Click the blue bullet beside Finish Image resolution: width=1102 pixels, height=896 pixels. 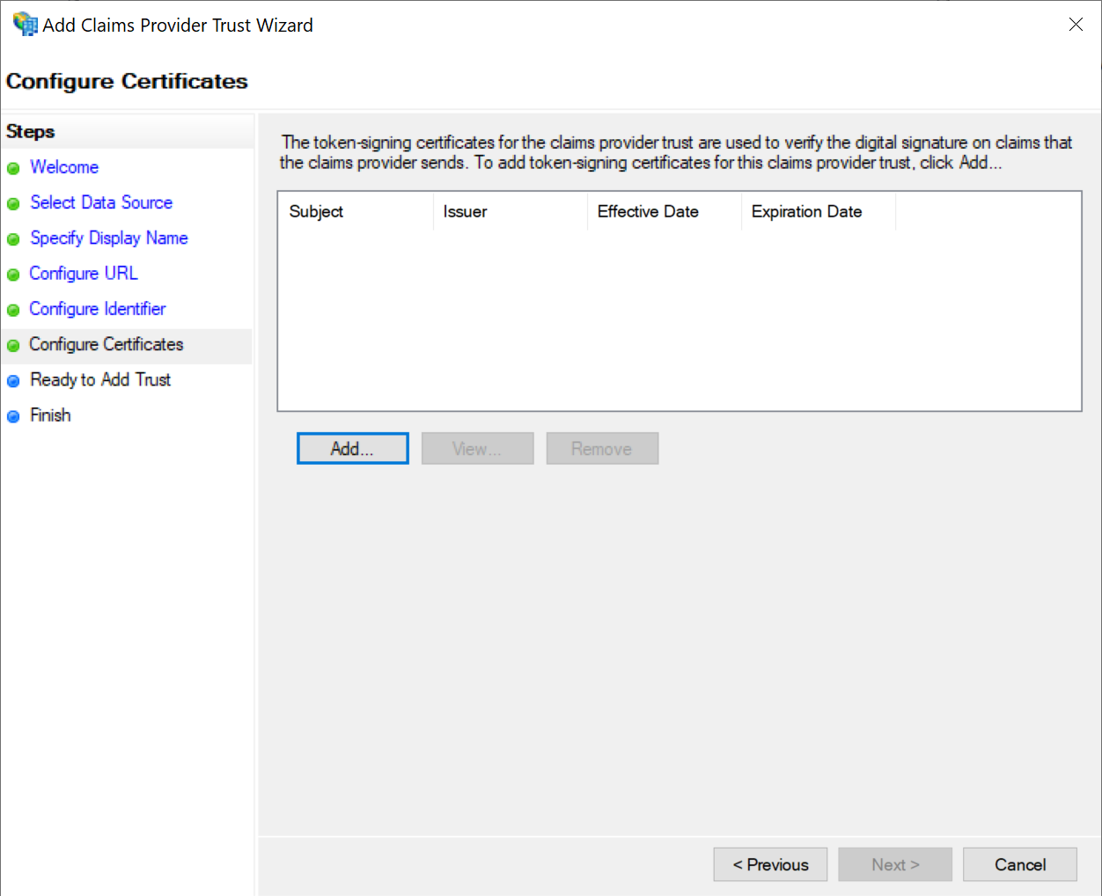point(13,416)
